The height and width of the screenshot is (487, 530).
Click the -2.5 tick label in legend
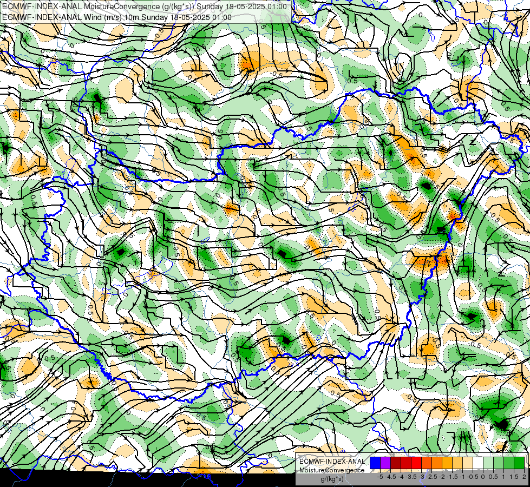432,477
